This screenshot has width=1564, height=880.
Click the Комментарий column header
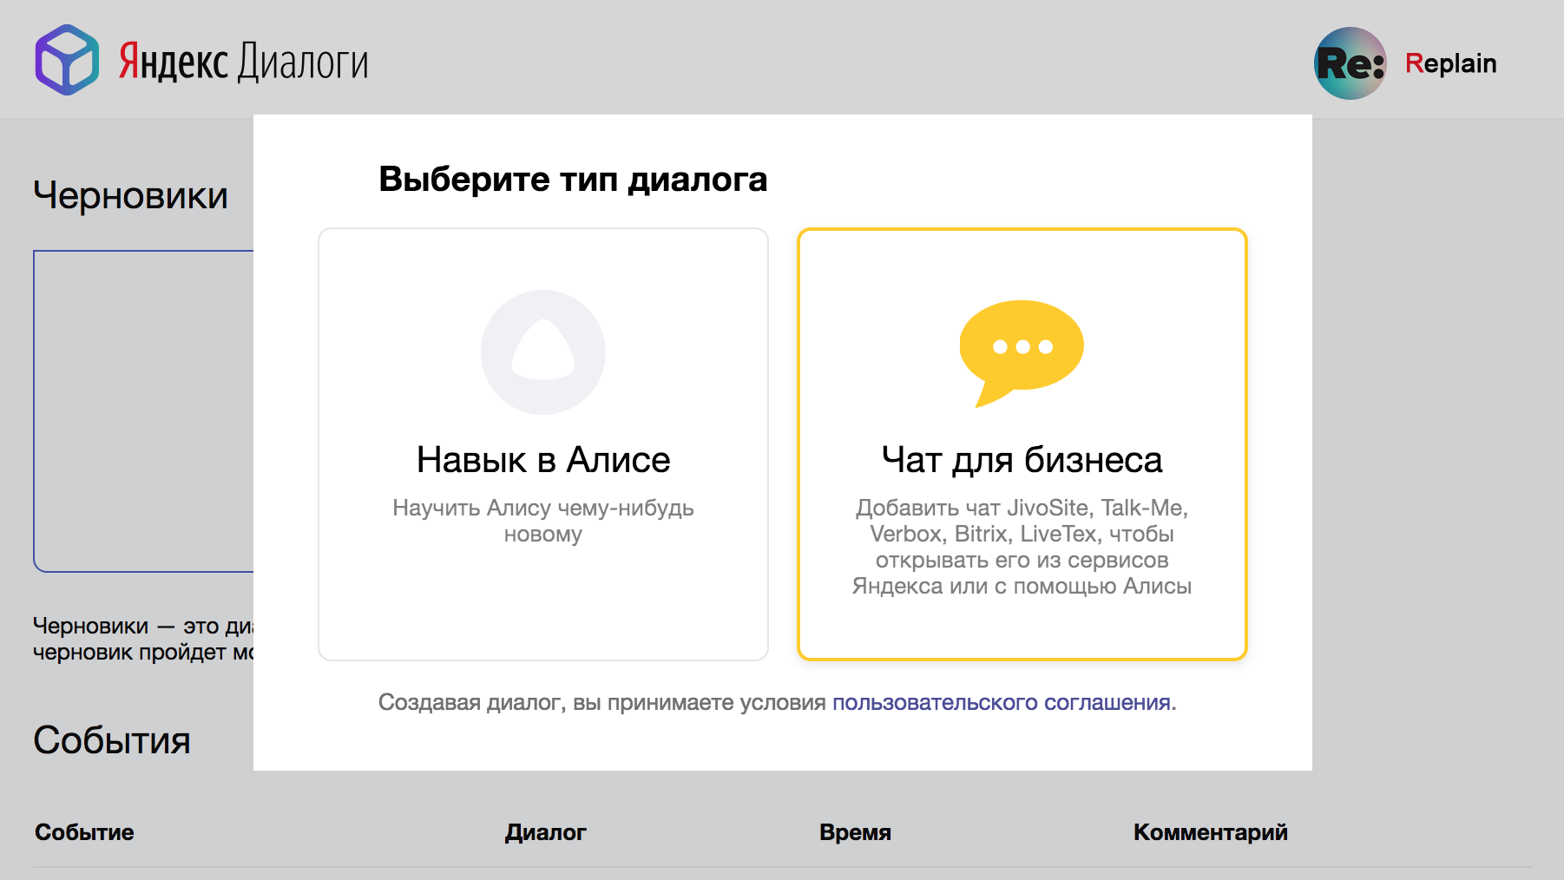point(1210,832)
